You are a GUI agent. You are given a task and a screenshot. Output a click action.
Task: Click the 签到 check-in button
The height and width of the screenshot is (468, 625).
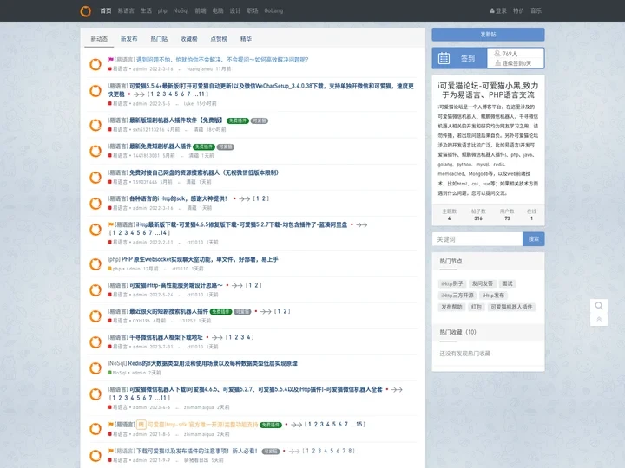tap(468, 59)
